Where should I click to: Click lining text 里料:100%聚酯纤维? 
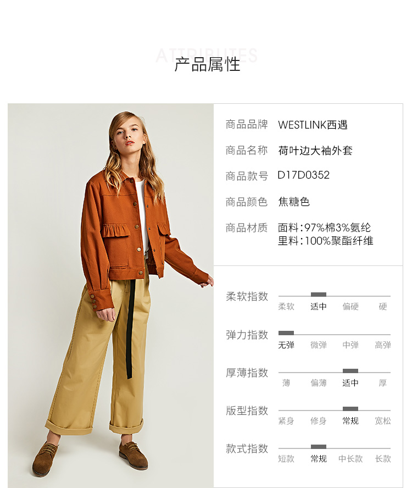[x=326, y=241]
